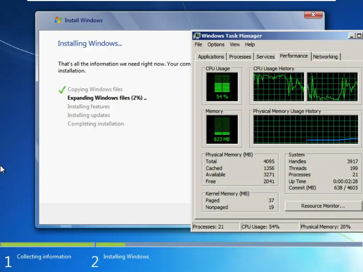The image size is (363, 272).
Task: Click the Cached memory value 1356
Action: click(269, 168)
